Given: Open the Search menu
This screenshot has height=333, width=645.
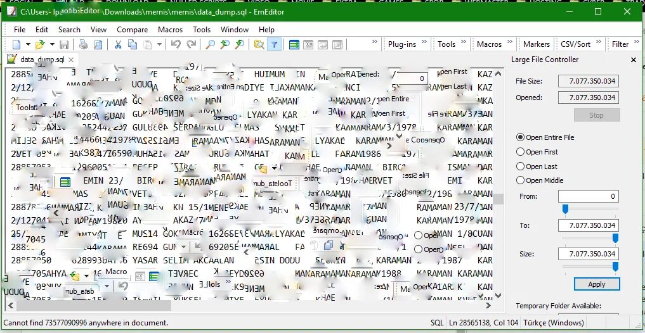Looking at the screenshot, I should tap(69, 30).
